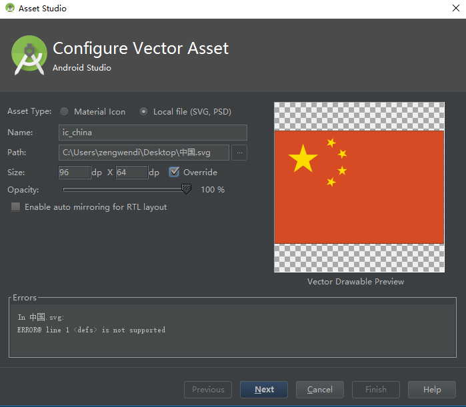Screen dimensions: 466x407
Task: Click the Cancel button
Action: click(320, 390)
